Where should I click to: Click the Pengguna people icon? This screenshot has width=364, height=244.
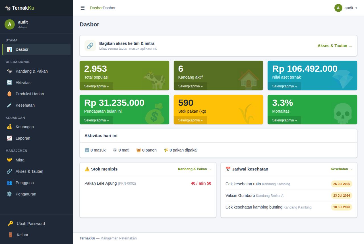pos(9,183)
